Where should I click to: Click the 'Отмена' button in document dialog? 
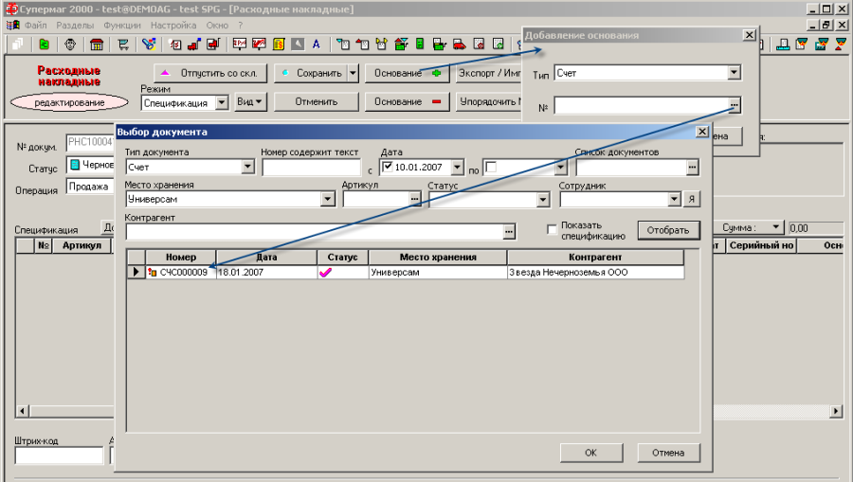[668, 453]
